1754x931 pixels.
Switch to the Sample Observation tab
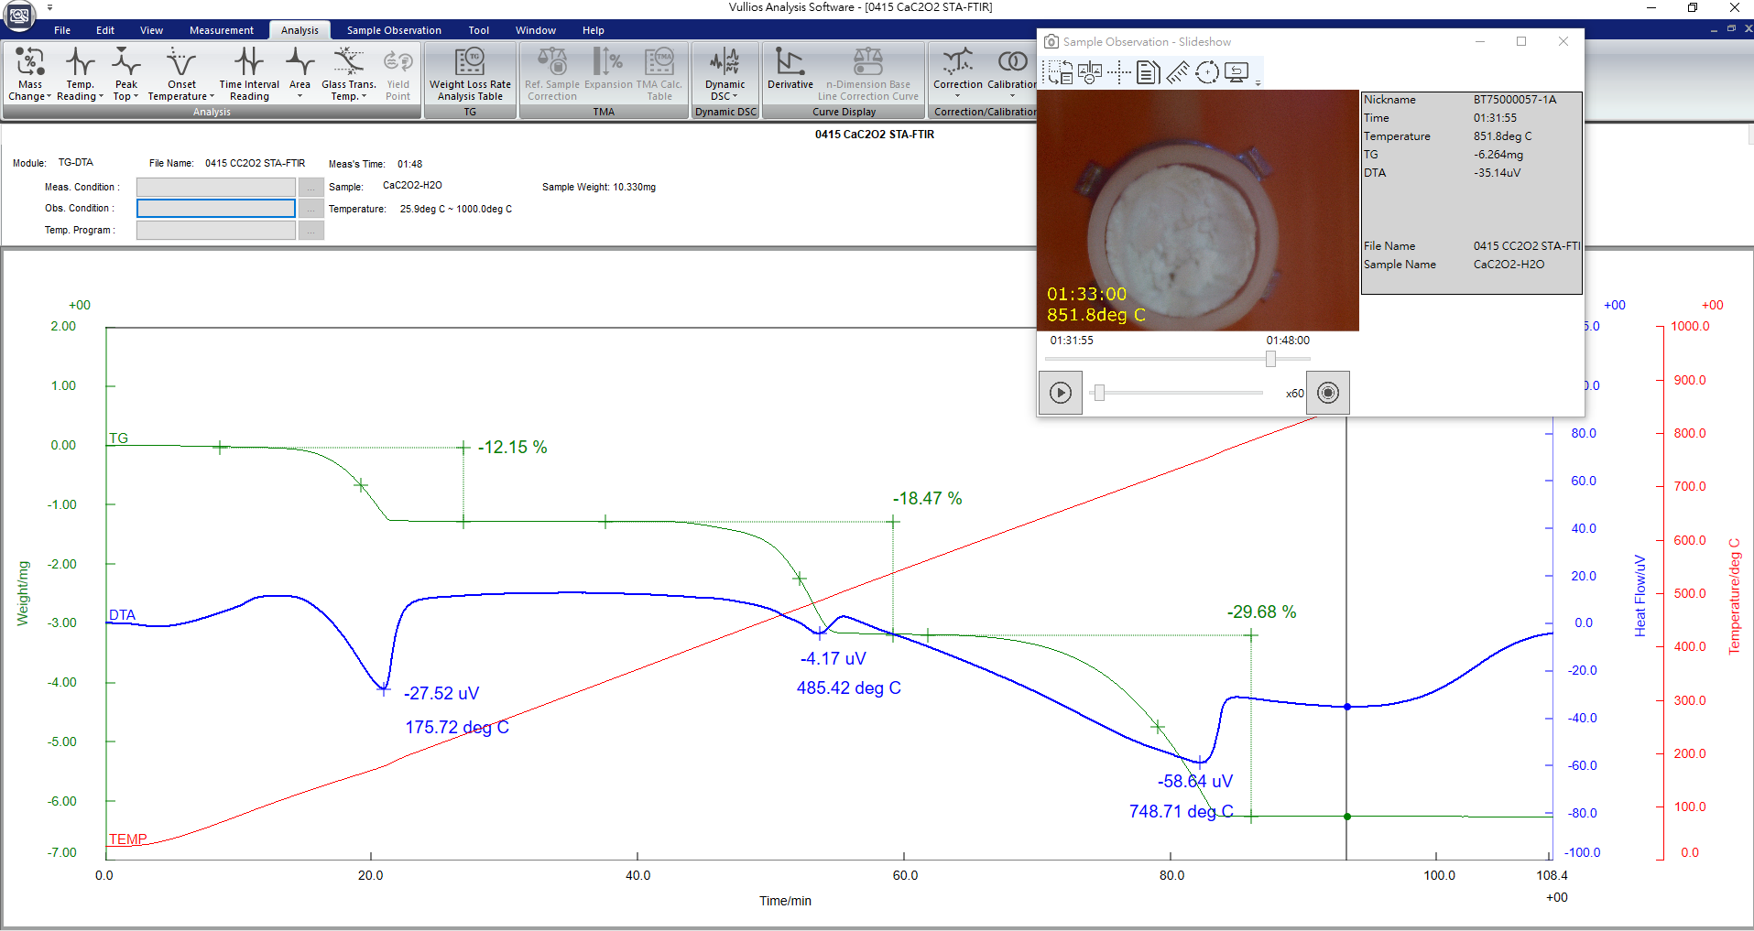coord(394,30)
